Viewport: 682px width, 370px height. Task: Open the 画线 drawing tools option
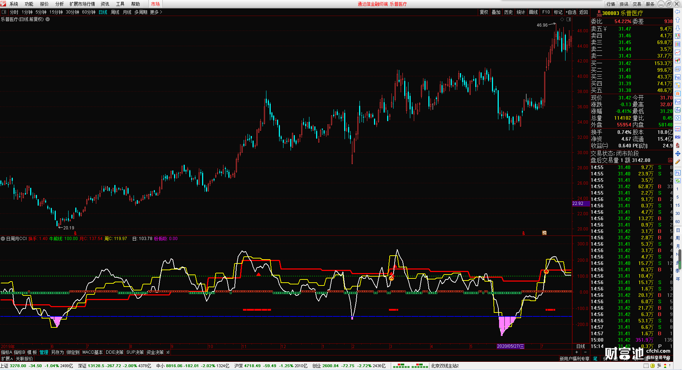point(533,12)
